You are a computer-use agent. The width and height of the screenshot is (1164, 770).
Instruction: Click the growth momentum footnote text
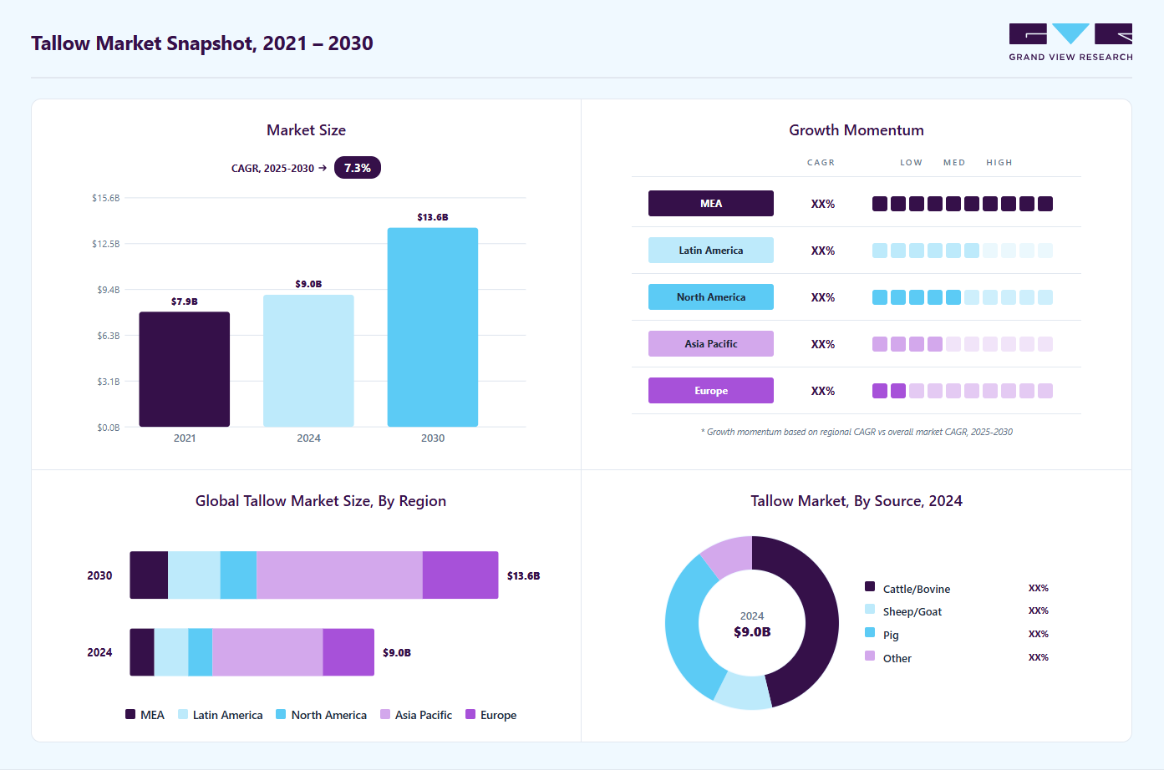[x=856, y=432]
